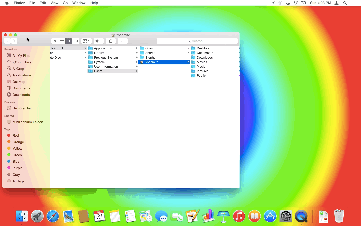Screen dimensions: 361x226
Task: Open the Action gear dropdown menu
Action: (x=99, y=41)
